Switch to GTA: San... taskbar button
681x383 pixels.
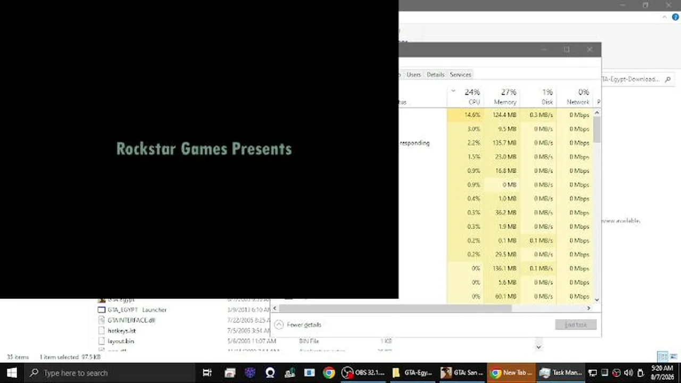462,373
